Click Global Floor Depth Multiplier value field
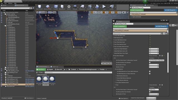 (154, 49)
